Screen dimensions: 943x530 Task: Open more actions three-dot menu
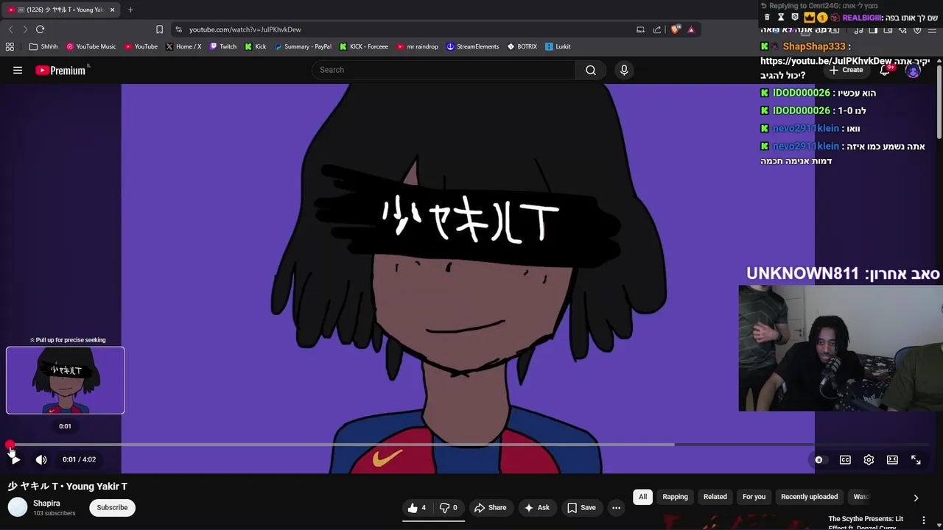(x=616, y=507)
